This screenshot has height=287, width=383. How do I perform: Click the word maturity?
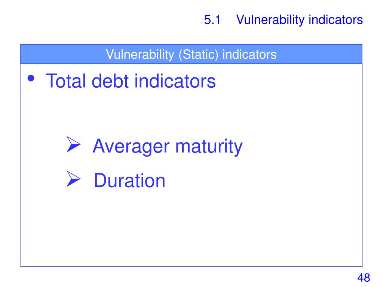tap(209, 147)
